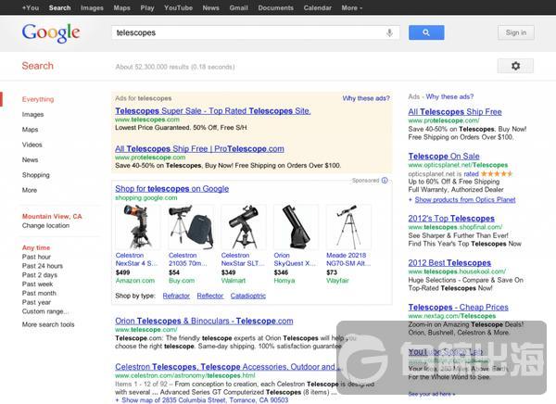Screen dimensions: 556x404
Task: Click Why these ads? in right column
Action: click(x=449, y=96)
